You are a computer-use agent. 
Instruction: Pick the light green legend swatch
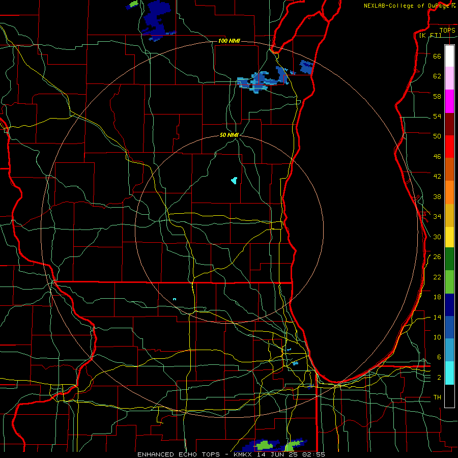(x=449, y=282)
